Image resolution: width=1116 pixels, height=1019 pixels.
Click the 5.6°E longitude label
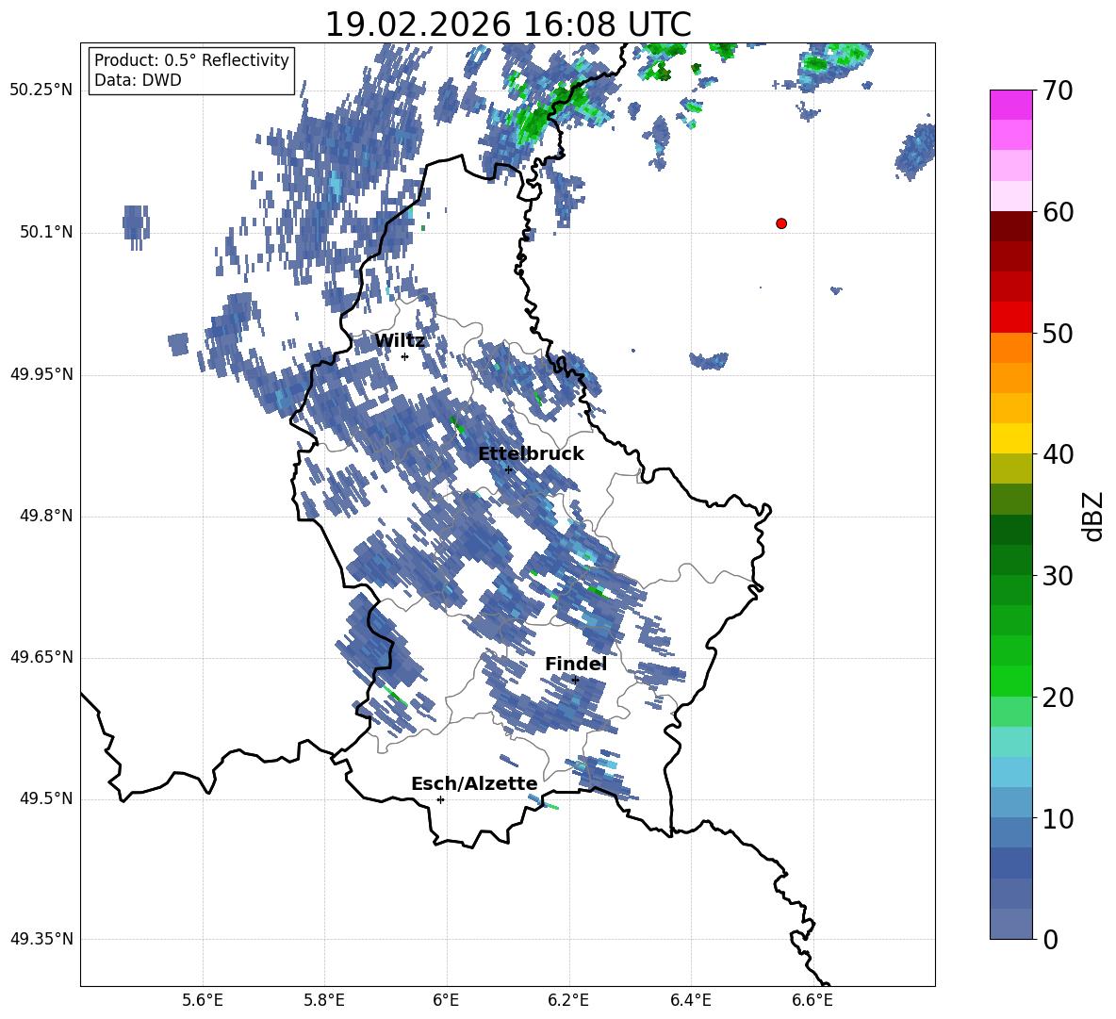point(203,1000)
